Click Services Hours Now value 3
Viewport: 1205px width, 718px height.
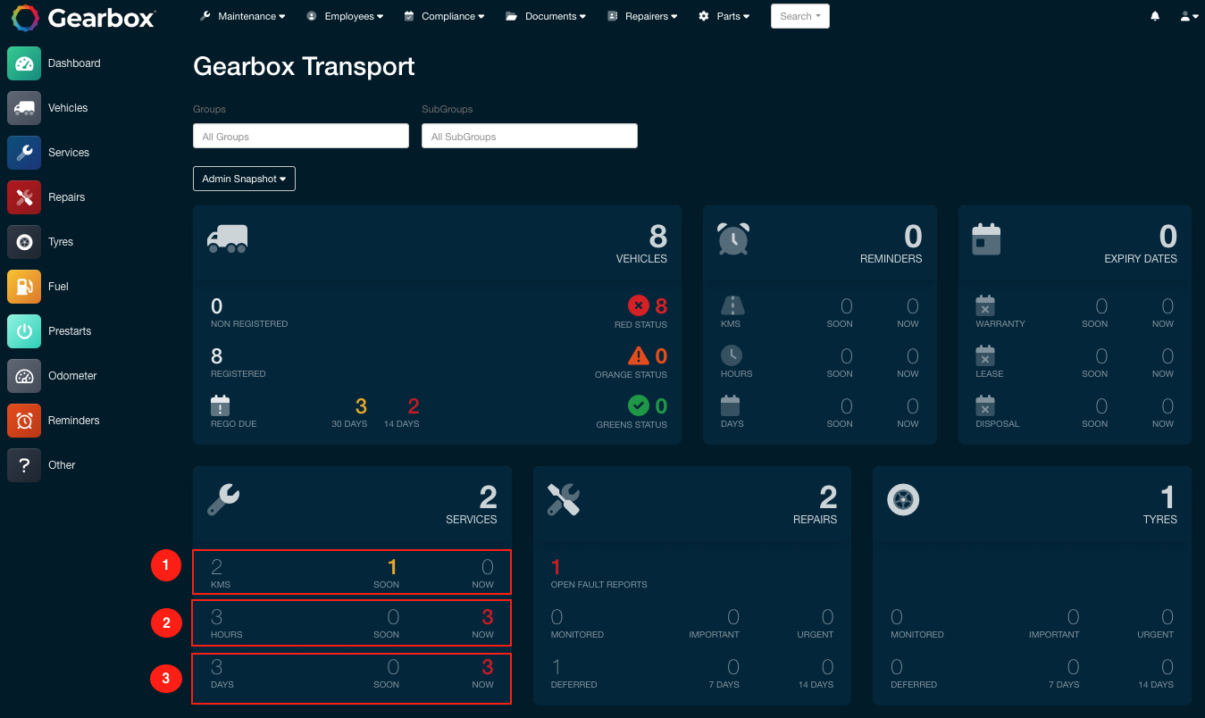click(x=488, y=617)
